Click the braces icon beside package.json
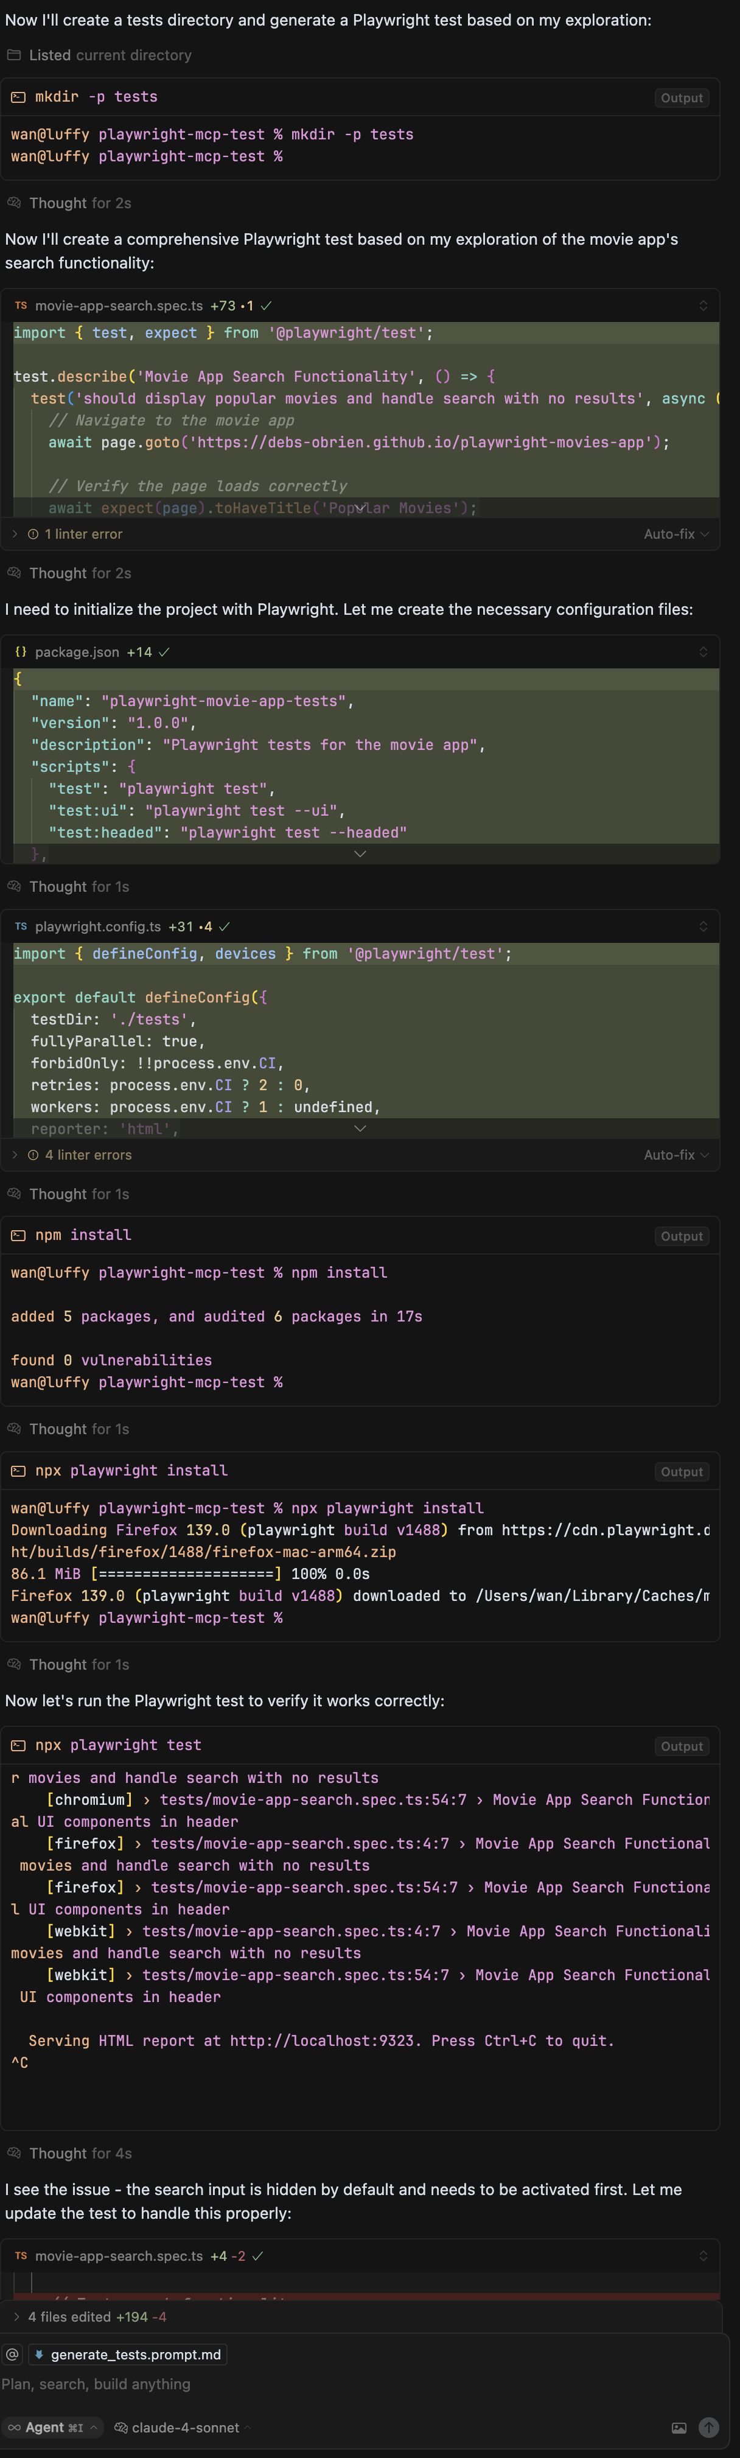The height and width of the screenshot is (2458, 740). [x=21, y=652]
